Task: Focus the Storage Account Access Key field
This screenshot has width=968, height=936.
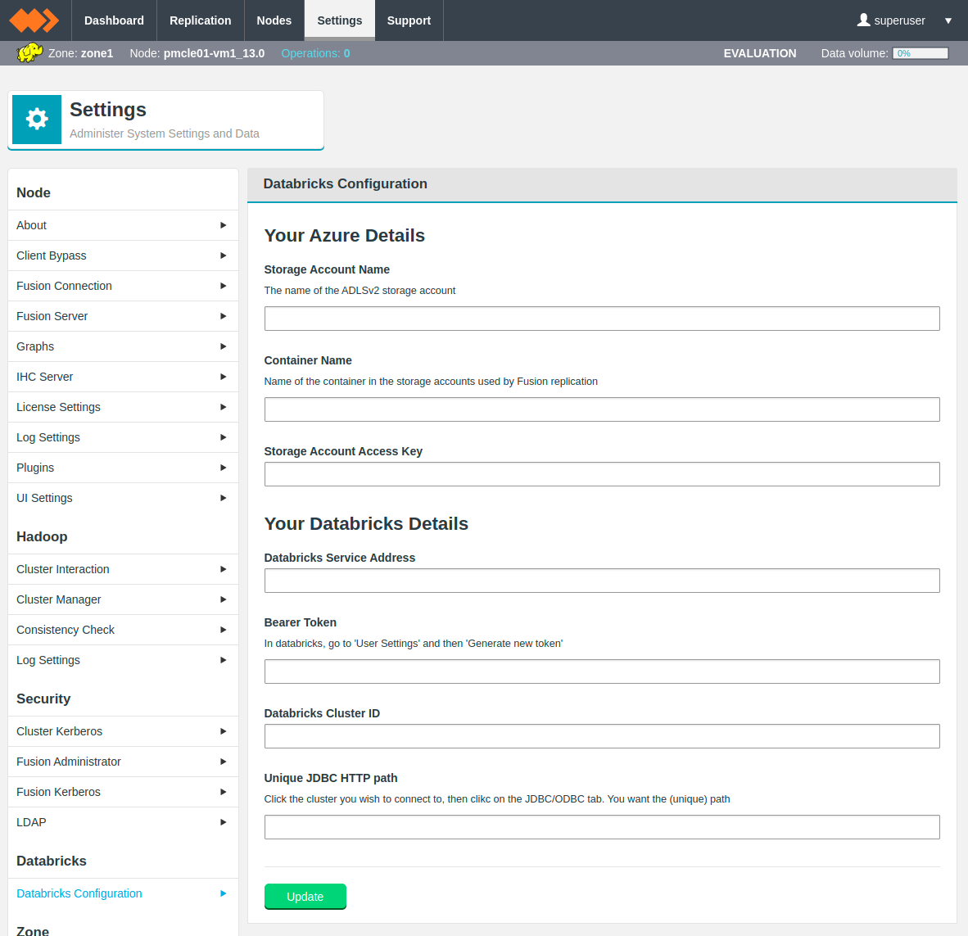Action: click(602, 474)
